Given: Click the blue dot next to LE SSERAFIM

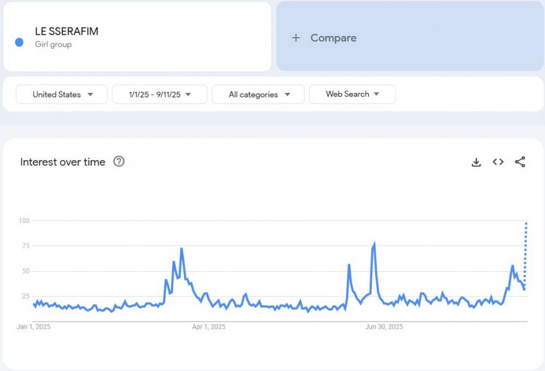Looking at the screenshot, I should pyautogui.click(x=19, y=42).
